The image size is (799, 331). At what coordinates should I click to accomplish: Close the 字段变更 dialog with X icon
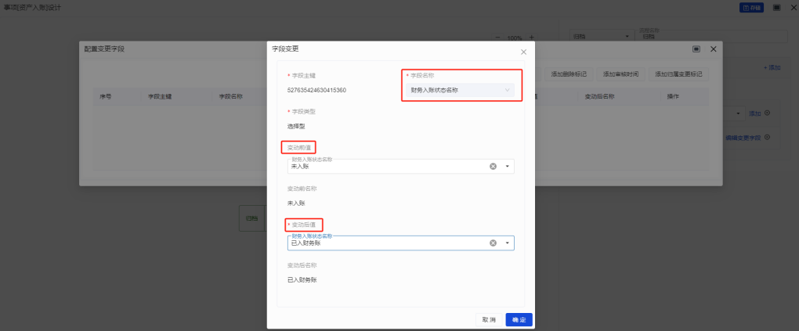pyautogui.click(x=523, y=52)
